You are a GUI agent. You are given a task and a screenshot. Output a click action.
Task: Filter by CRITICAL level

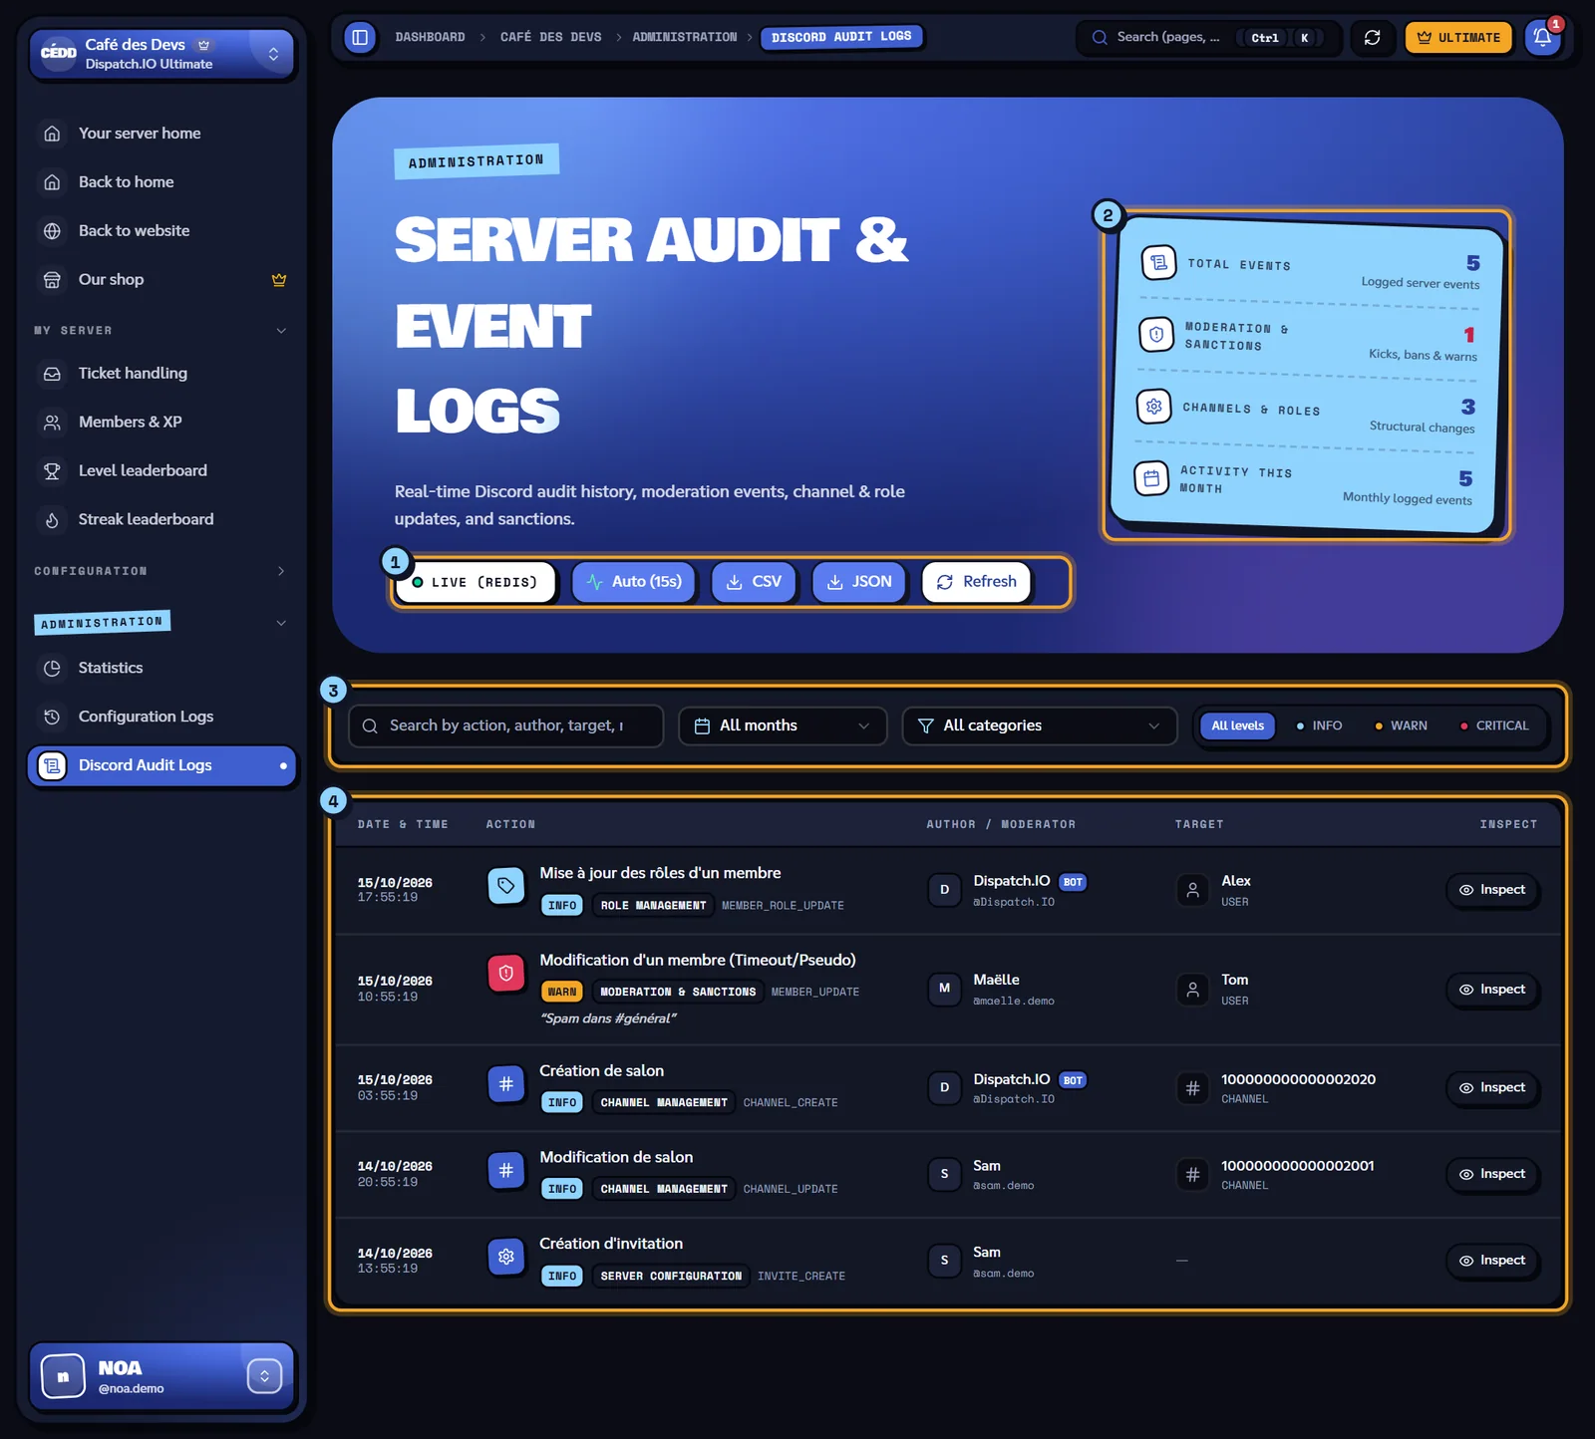click(x=1493, y=726)
